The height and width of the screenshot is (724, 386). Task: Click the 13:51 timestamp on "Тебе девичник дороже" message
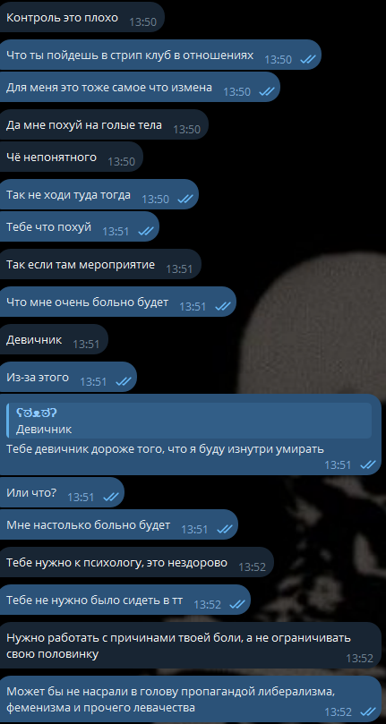coord(338,464)
